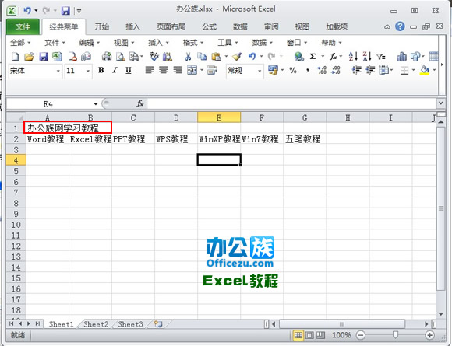The width and height of the screenshot is (452, 346).
Task: Insert a new worksheet tab
Action: click(x=158, y=324)
